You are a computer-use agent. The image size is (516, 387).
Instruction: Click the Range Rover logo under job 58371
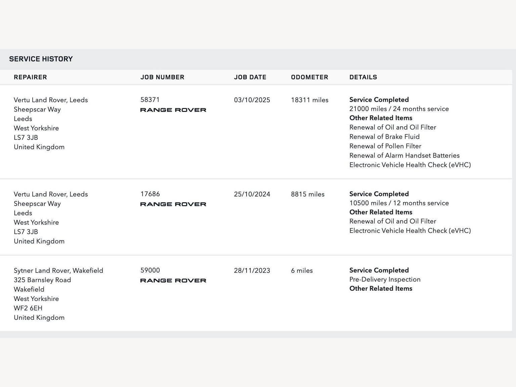[173, 110]
